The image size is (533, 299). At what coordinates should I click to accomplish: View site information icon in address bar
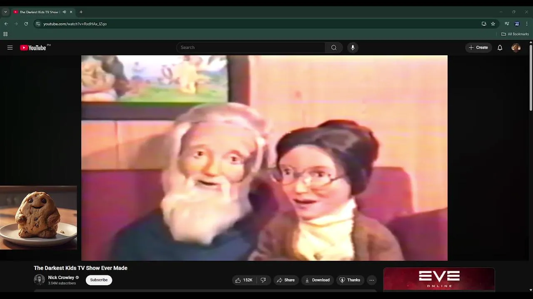(38, 24)
